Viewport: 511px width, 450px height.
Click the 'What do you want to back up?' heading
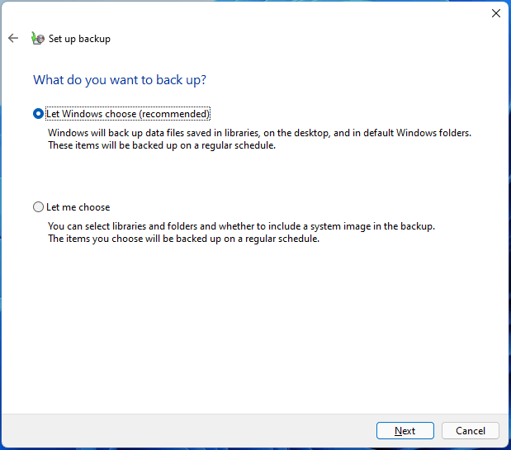point(120,80)
